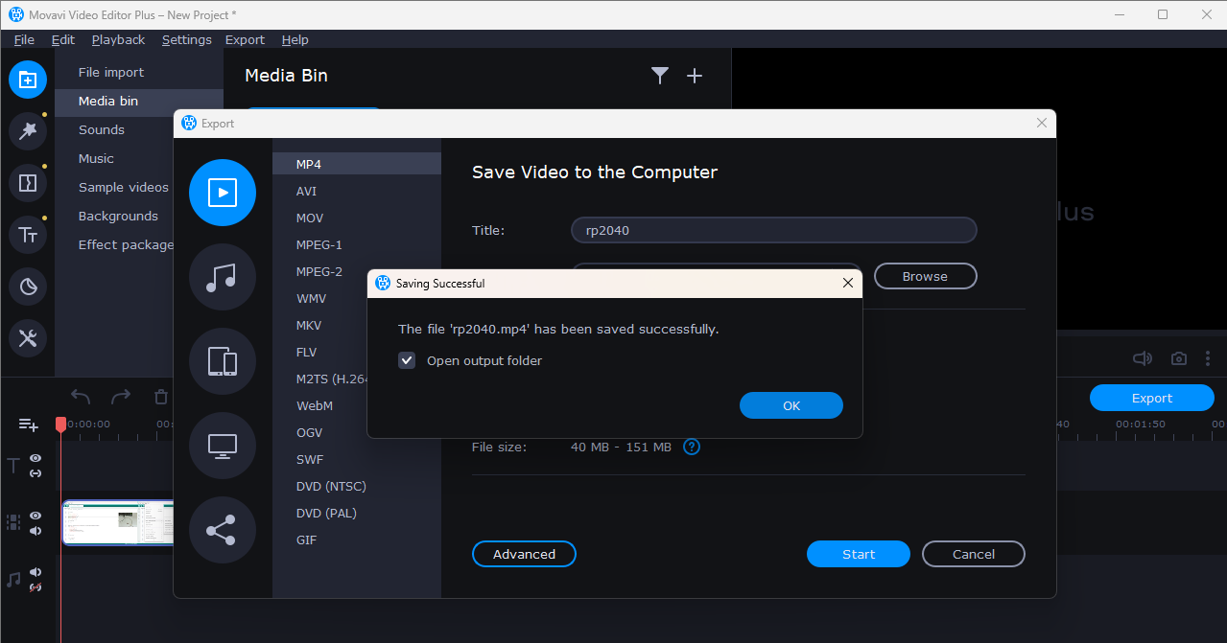
Task: Click the file size help question icon
Action: 692,447
